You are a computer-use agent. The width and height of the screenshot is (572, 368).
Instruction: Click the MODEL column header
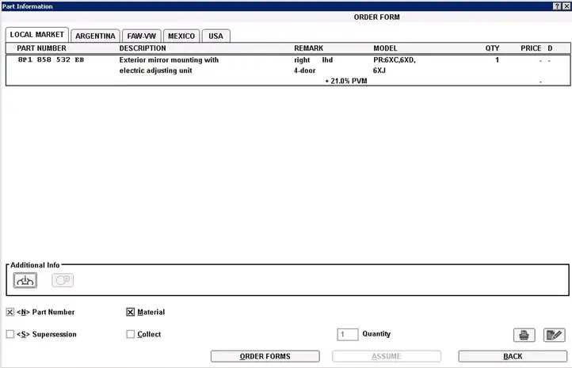[385, 48]
